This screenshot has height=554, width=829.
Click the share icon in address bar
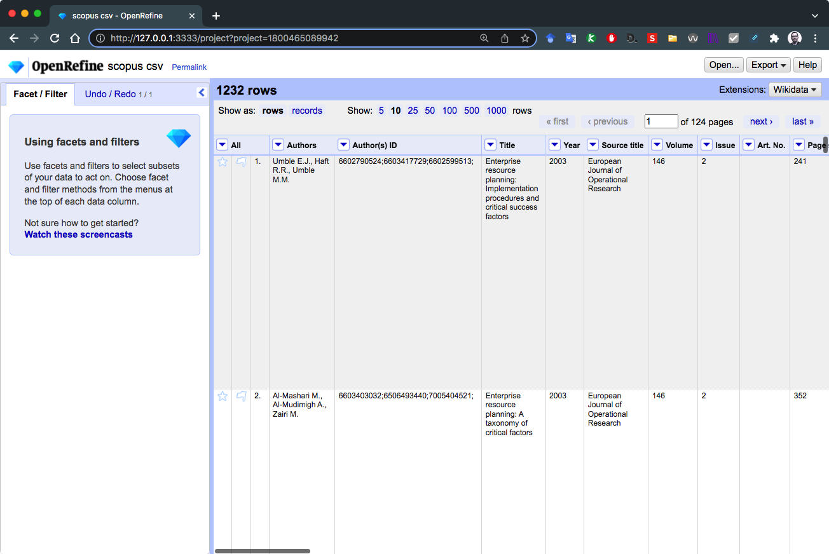point(505,38)
